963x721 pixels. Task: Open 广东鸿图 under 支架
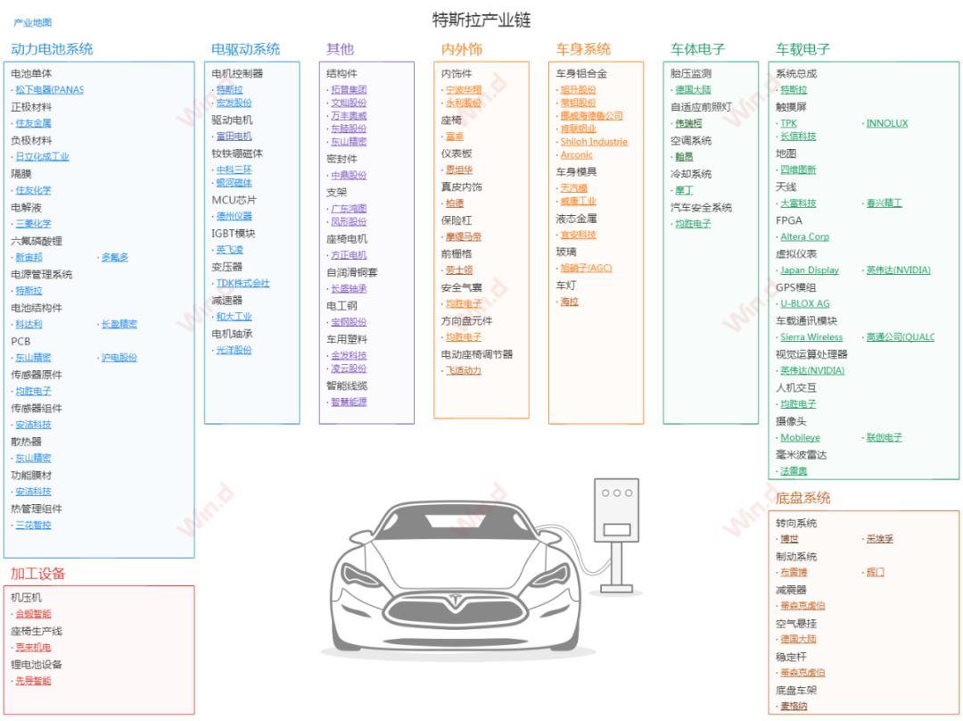(349, 209)
